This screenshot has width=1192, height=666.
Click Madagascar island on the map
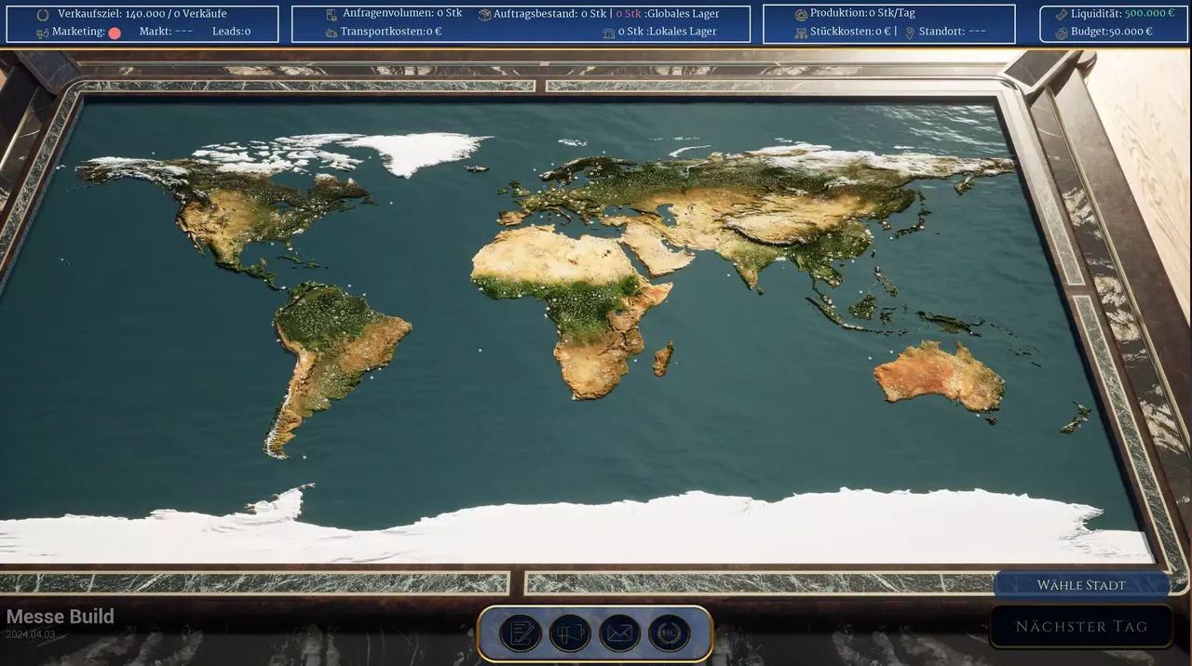tap(663, 358)
